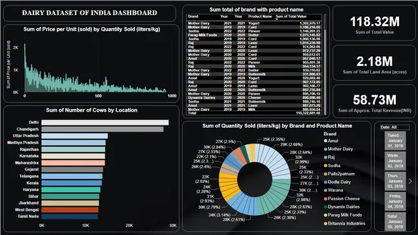Click the Total row in the table
Image resolution: width=418 pixels, height=235 pixels.
tap(254, 113)
